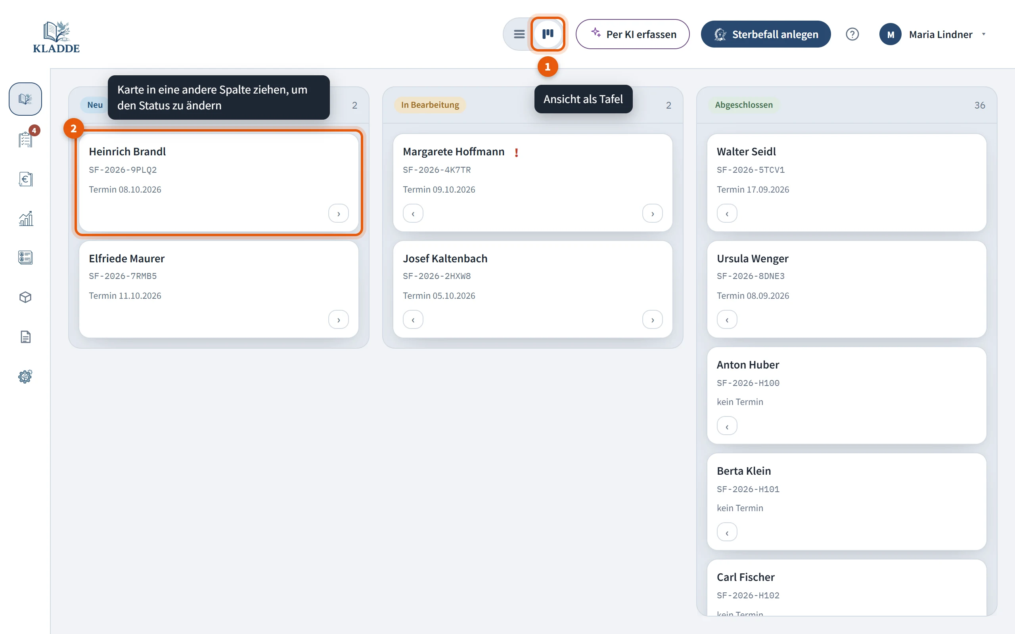Move Ursula Wenger card back
This screenshot has height=634, width=1015.
click(727, 319)
